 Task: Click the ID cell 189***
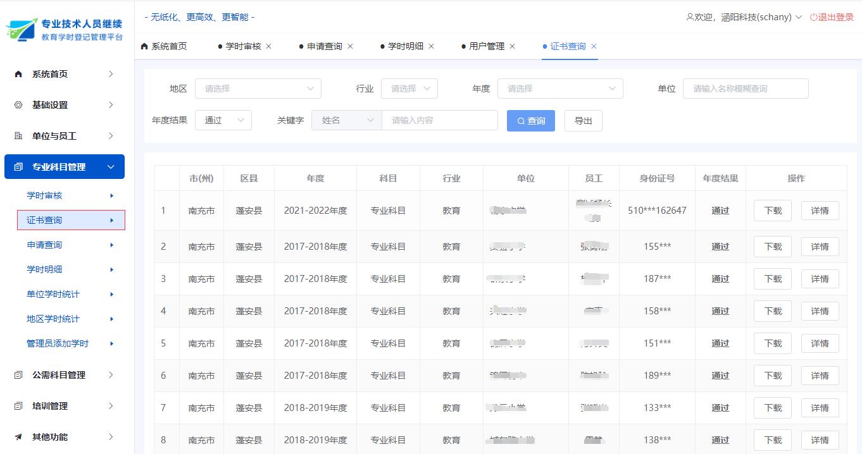pos(657,376)
